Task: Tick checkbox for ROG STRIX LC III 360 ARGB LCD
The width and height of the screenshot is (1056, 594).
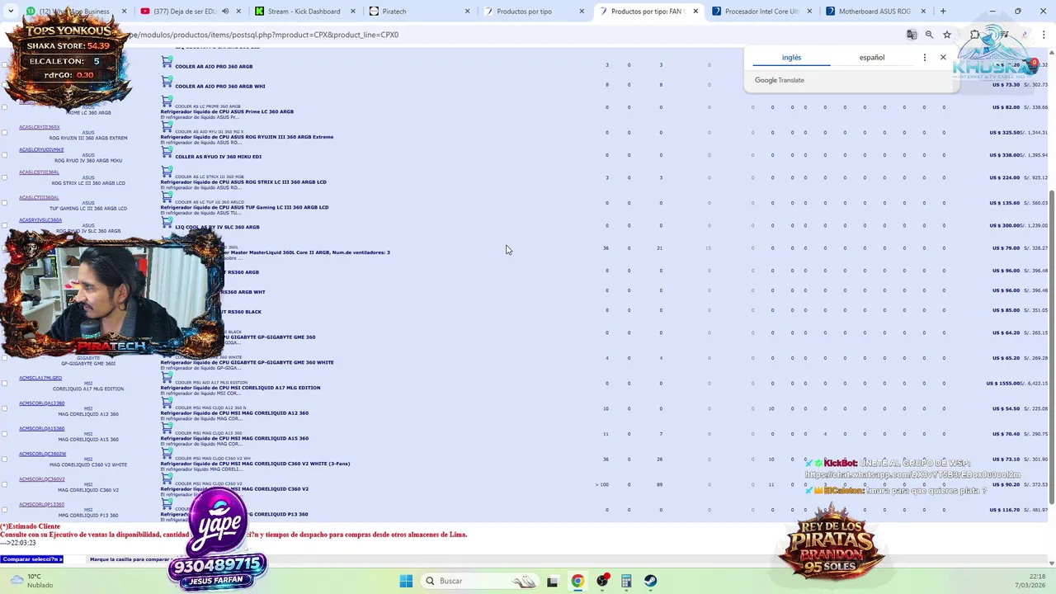Action: tap(4, 177)
